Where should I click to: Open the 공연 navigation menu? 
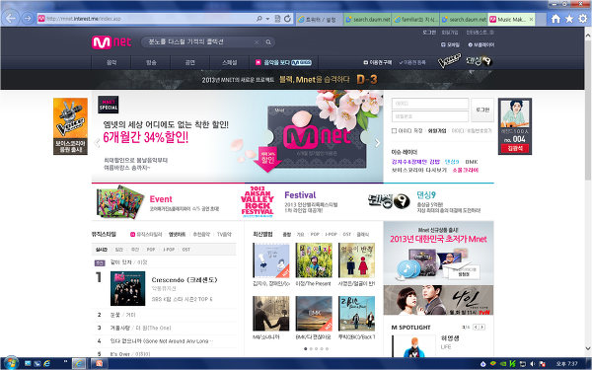click(190, 63)
